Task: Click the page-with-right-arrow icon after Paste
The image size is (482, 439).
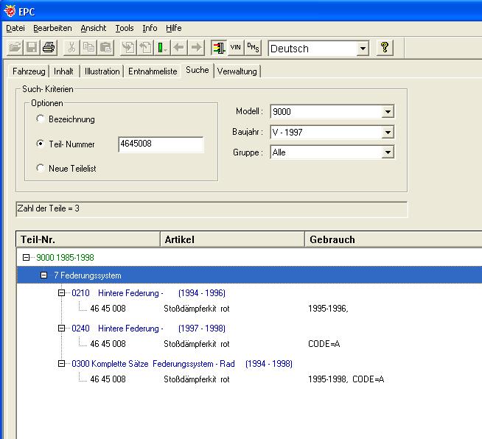Action: 128,48
